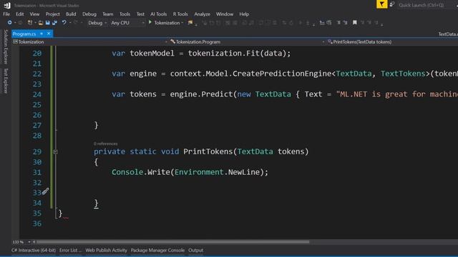Click the new project toolbar icon
This screenshot has height=257, width=458.
30,22
